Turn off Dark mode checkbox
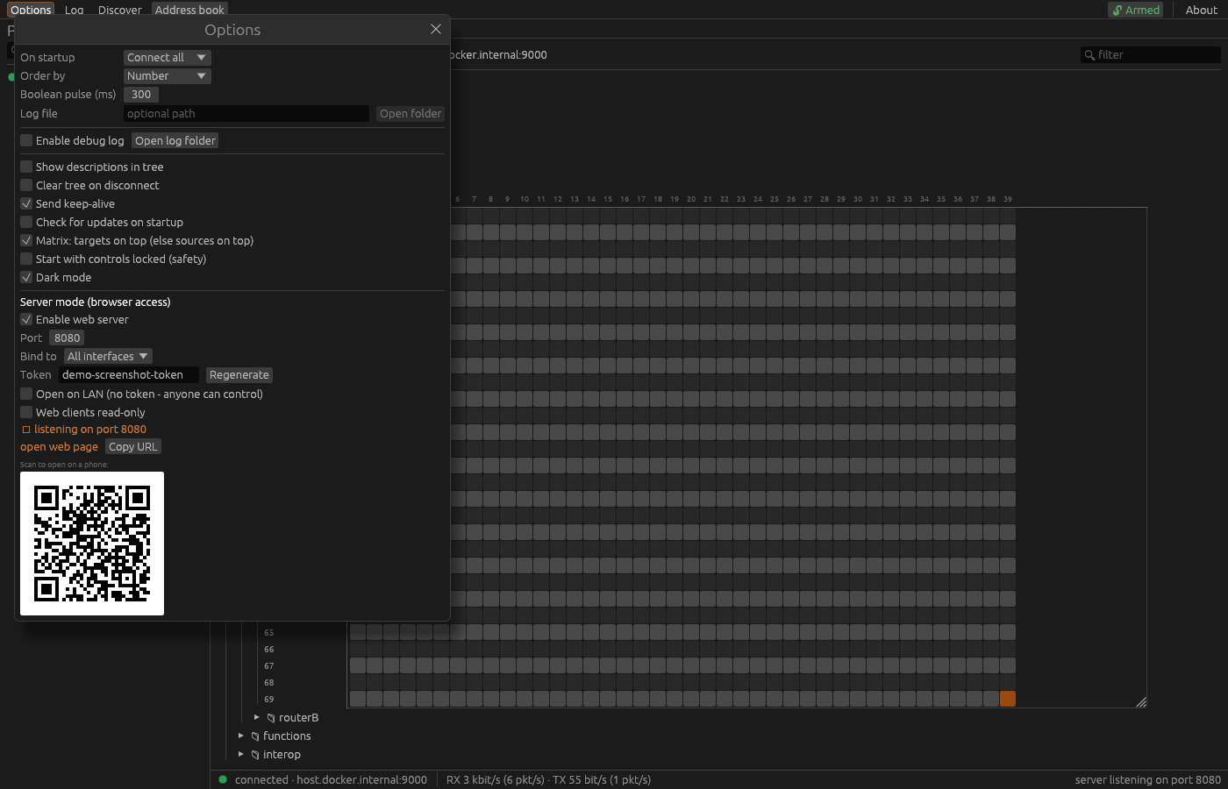1228x789 pixels. 26,277
